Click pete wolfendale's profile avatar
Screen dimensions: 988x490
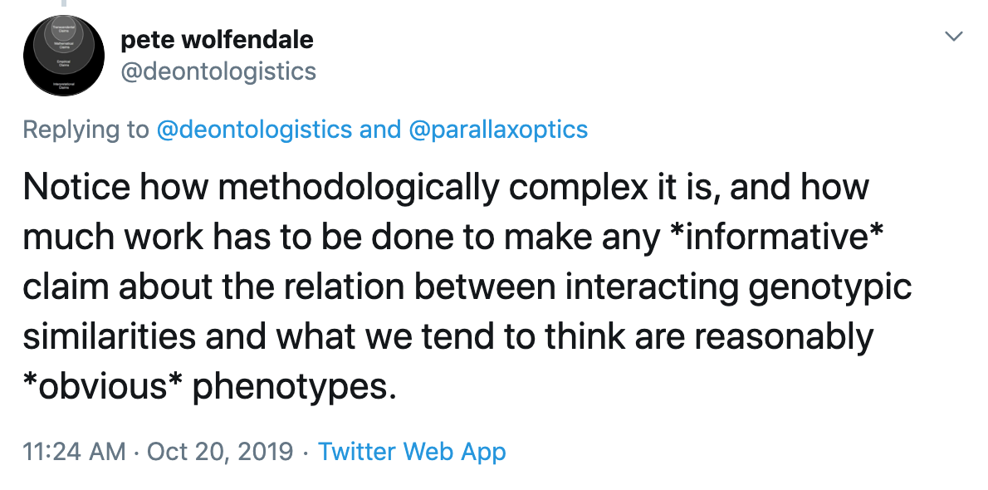(64, 56)
